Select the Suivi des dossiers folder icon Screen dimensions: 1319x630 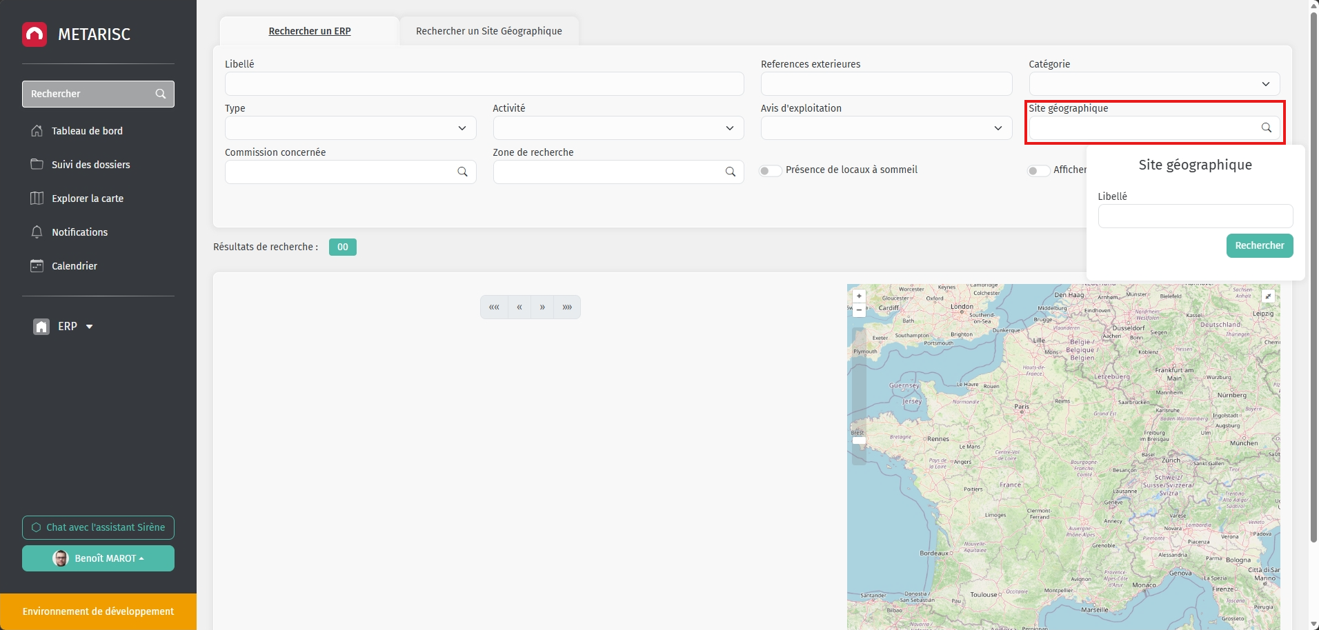coord(37,164)
